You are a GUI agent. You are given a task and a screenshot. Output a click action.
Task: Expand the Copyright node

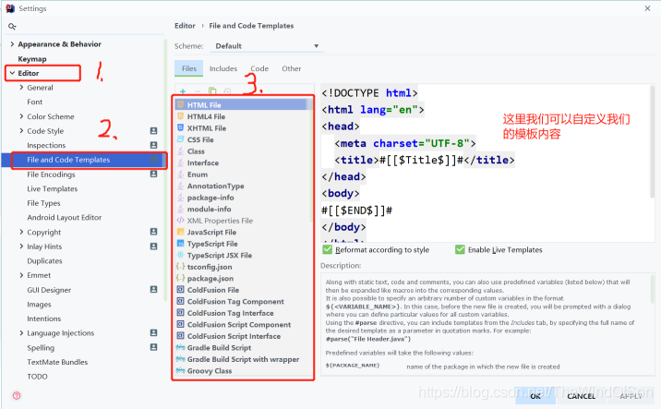[21, 232]
